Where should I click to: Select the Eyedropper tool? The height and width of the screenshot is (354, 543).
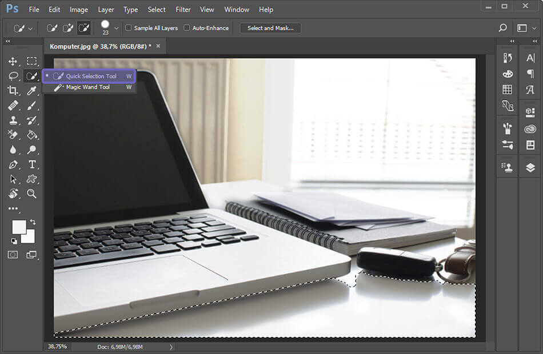coord(31,90)
